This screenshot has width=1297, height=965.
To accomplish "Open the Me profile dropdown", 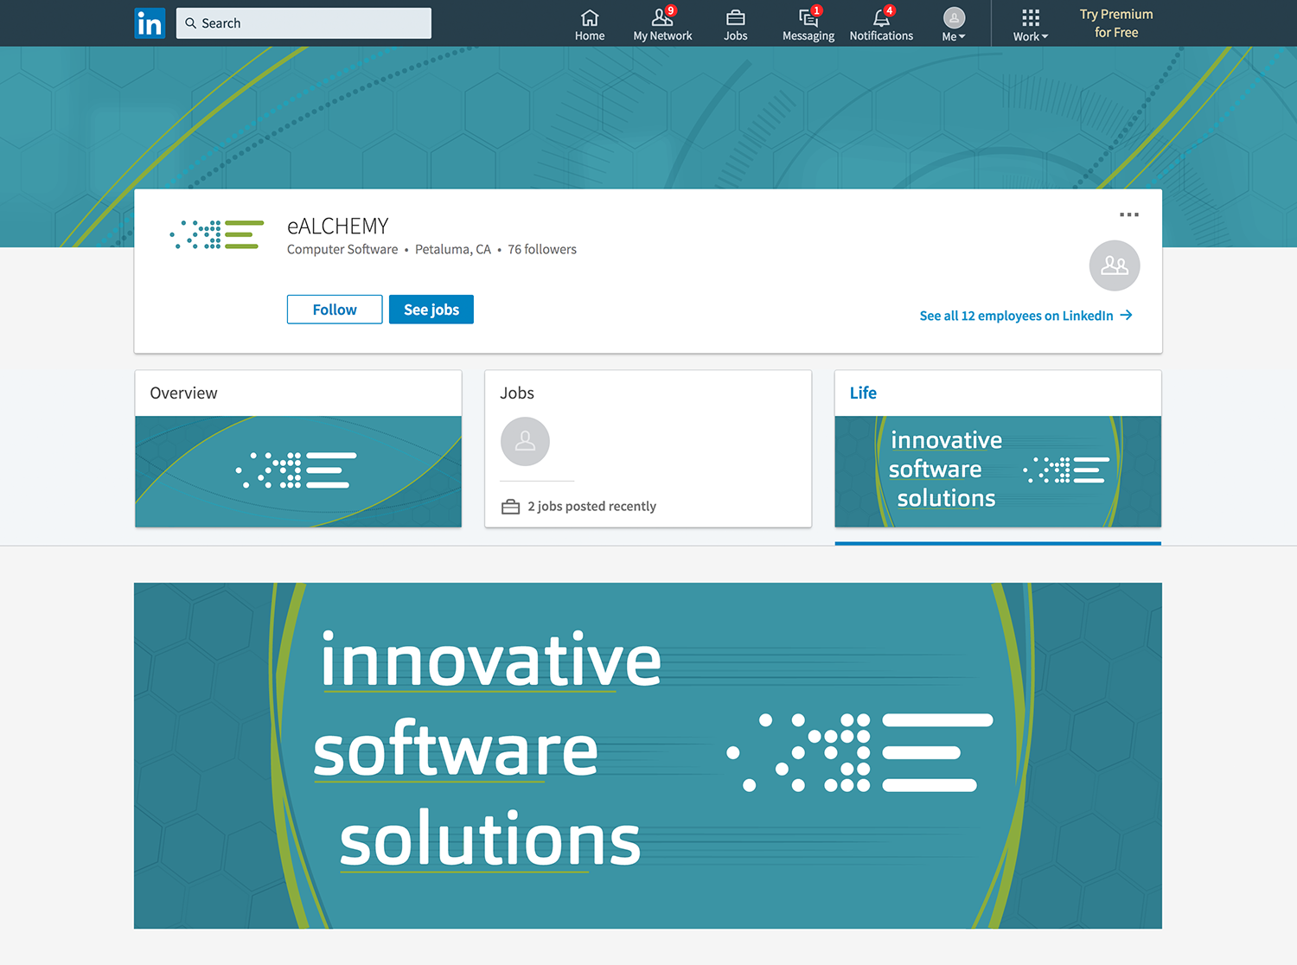I will click(954, 24).
